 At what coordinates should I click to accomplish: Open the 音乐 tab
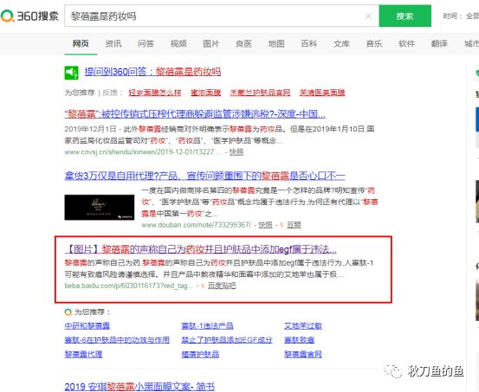point(374,43)
